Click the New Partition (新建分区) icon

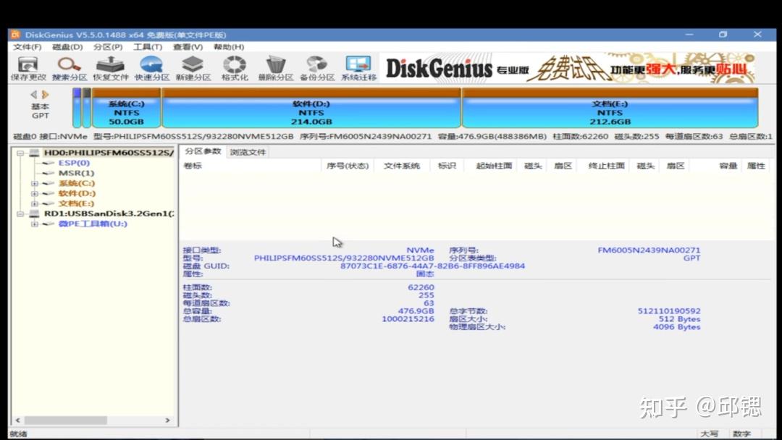click(x=193, y=69)
